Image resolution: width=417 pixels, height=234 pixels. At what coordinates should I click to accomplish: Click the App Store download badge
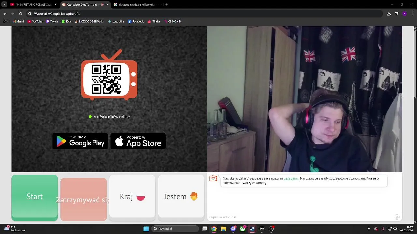pos(138,141)
